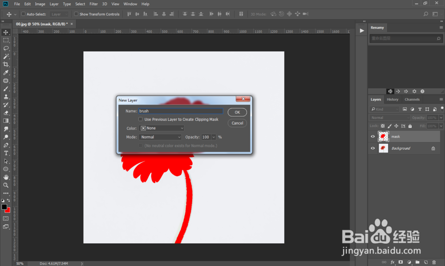Select the Ellipse shape tool
The width and height of the screenshot is (445, 266).
(6, 169)
